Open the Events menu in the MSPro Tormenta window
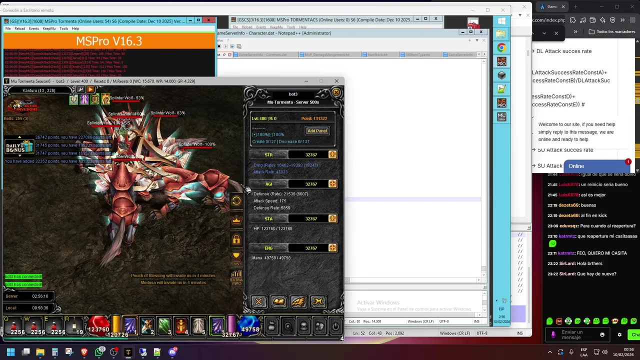Image resolution: width=640 pixels, height=360 pixels. coord(34,28)
